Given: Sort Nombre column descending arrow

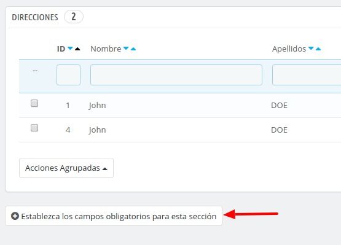Looking at the screenshot, I should point(126,49).
